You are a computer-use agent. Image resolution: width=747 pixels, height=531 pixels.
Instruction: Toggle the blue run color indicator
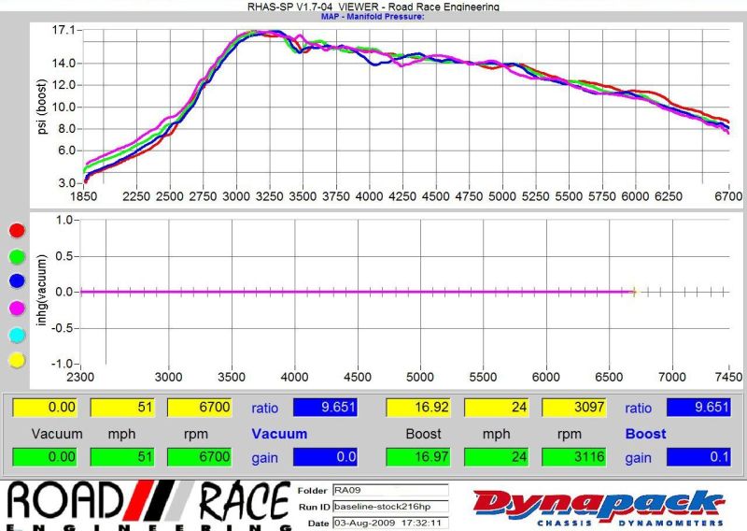[16, 282]
